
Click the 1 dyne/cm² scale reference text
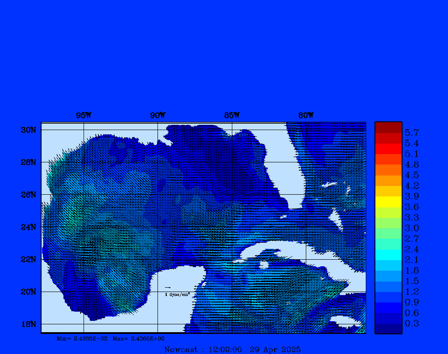(177, 295)
